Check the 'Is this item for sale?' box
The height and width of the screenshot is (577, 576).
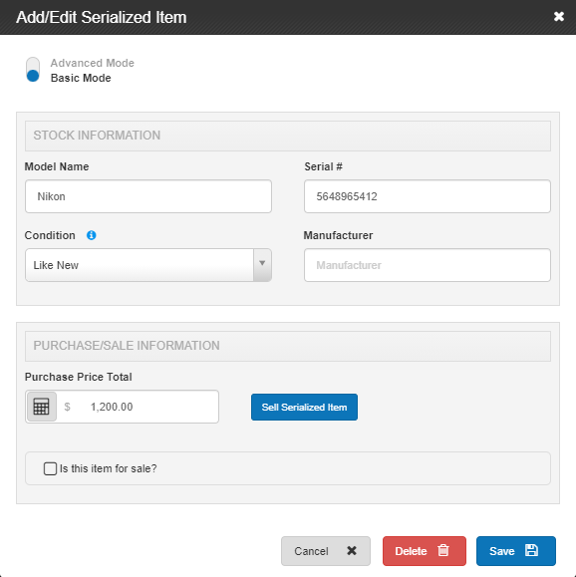tap(50, 468)
